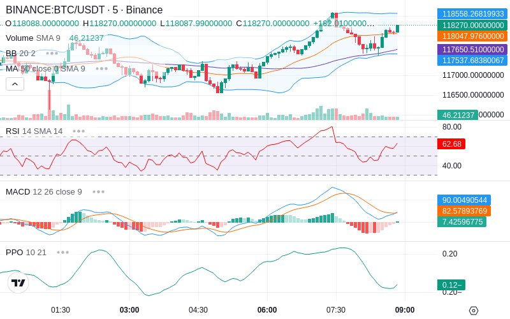The width and height of the screenshot is (510, 319).
Task: Open more options for PPO 10 21
Action: 62,252
